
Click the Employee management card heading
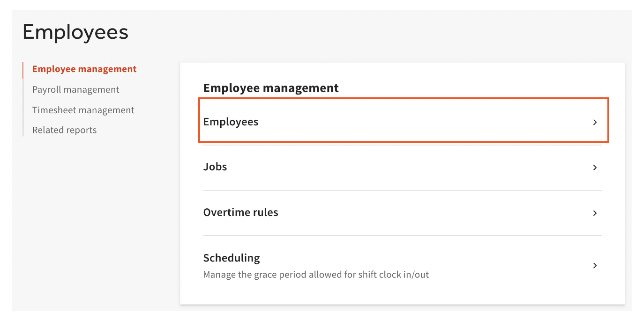point(271,87)
